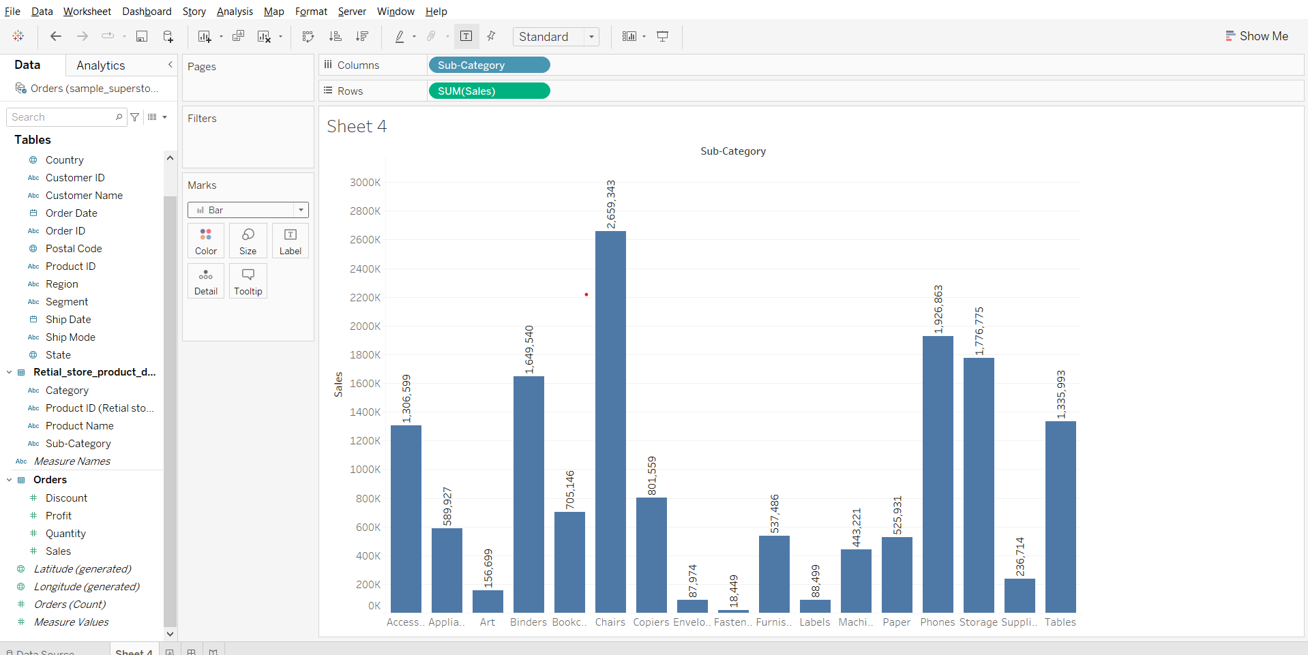Click the Undo back arrow
This screenshot has height=655, width=1308.
[56, 37]
